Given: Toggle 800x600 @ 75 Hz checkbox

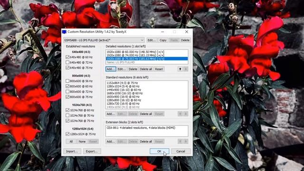Looking at the screenshot, I should pos(67,97).
